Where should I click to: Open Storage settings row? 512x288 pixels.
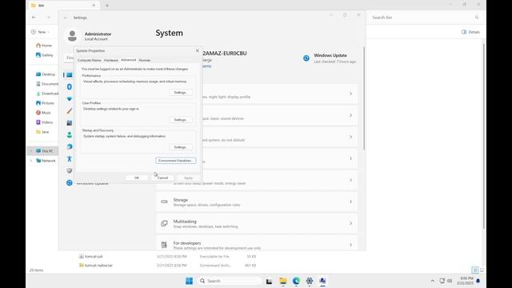[x=257, y=202]
